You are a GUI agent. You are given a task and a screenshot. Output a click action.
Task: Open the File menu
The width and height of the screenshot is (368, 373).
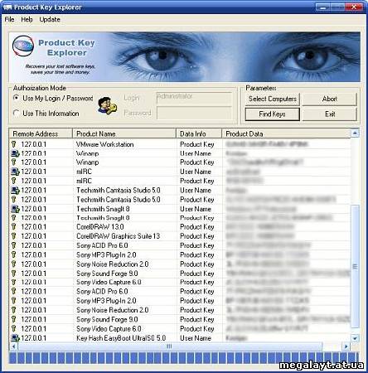9,19
